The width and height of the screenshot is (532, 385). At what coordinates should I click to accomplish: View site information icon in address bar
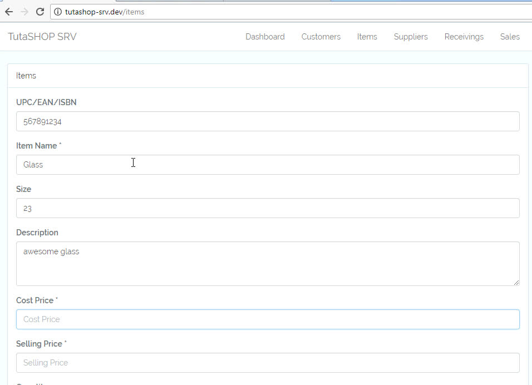coord(58,12)
